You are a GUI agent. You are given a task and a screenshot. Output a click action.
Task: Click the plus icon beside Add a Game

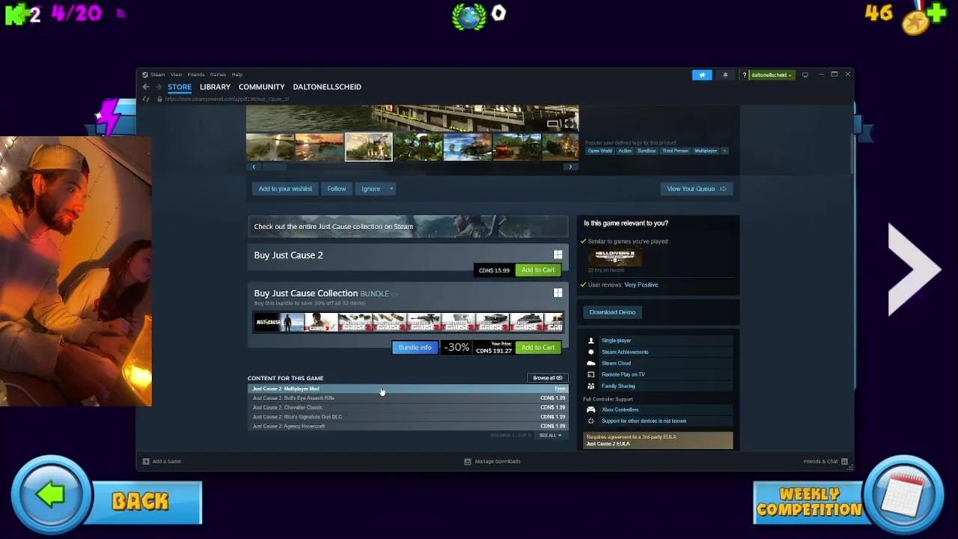(x=146, y=461)
